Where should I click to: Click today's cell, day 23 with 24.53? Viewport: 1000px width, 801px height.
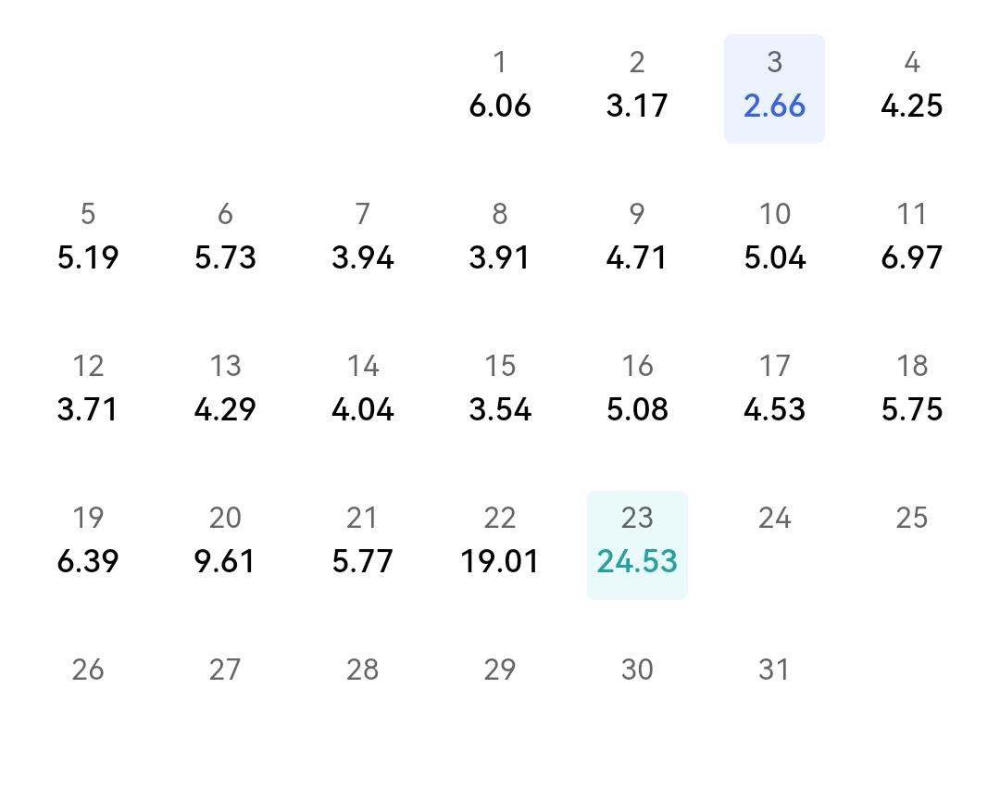pos(637,544)
